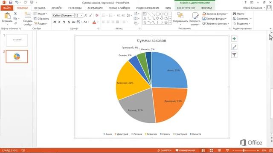Open Заливка фигуры (Shape Fill) dropdown
The image size is (273, 153).
[215, 14]
